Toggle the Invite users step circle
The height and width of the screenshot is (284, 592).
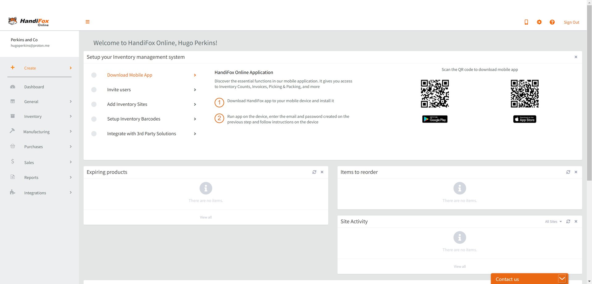[94, 90]
